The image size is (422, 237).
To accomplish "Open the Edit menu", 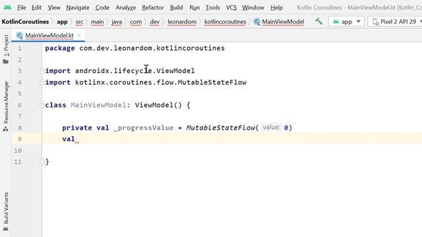I will pyautogui.click(x=36, y=7).
